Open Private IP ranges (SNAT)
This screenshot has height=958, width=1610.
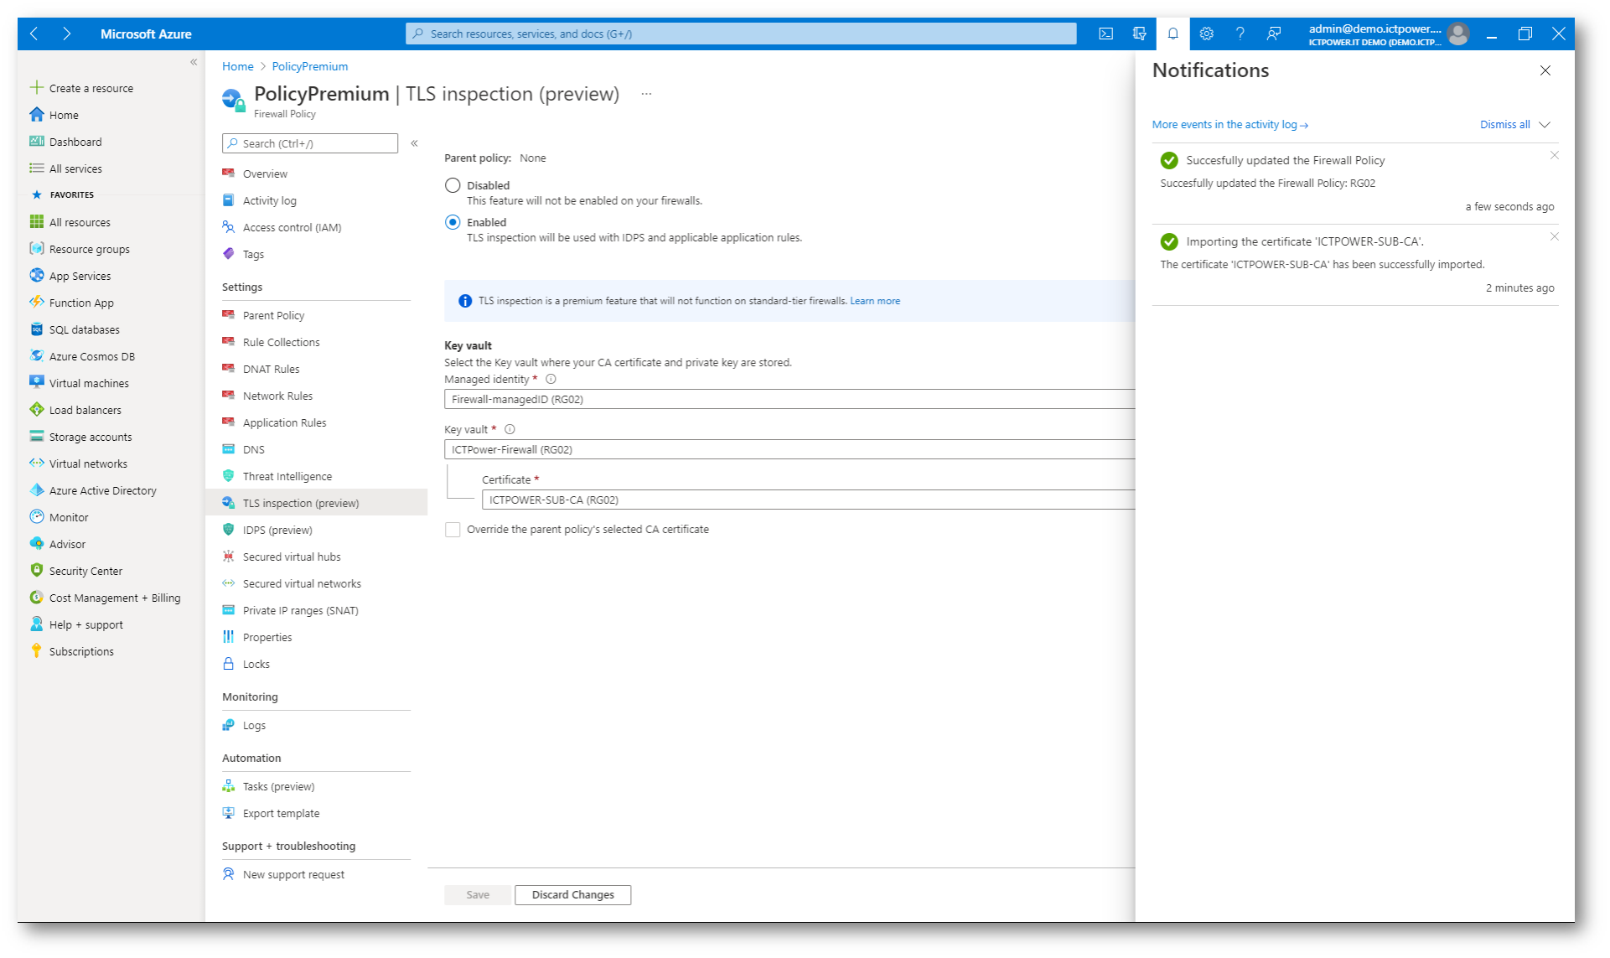[300, 610]
